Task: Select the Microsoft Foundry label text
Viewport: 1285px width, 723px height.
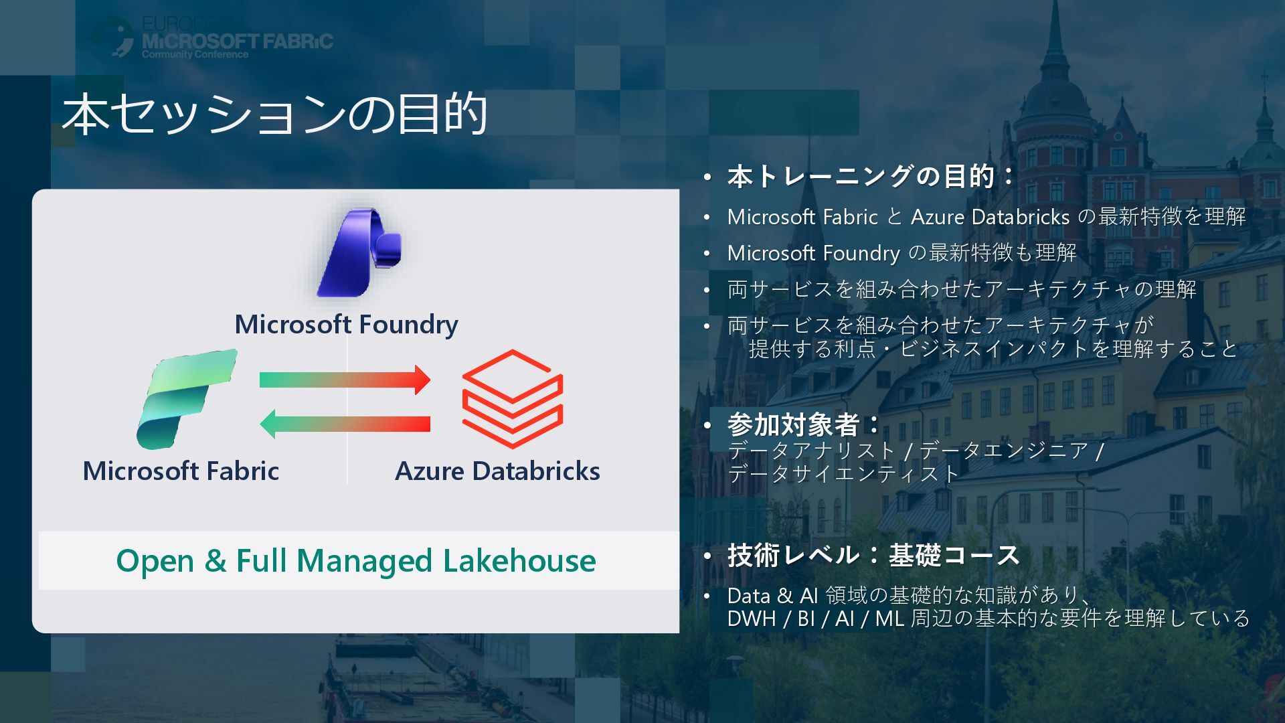Action: 346,324
